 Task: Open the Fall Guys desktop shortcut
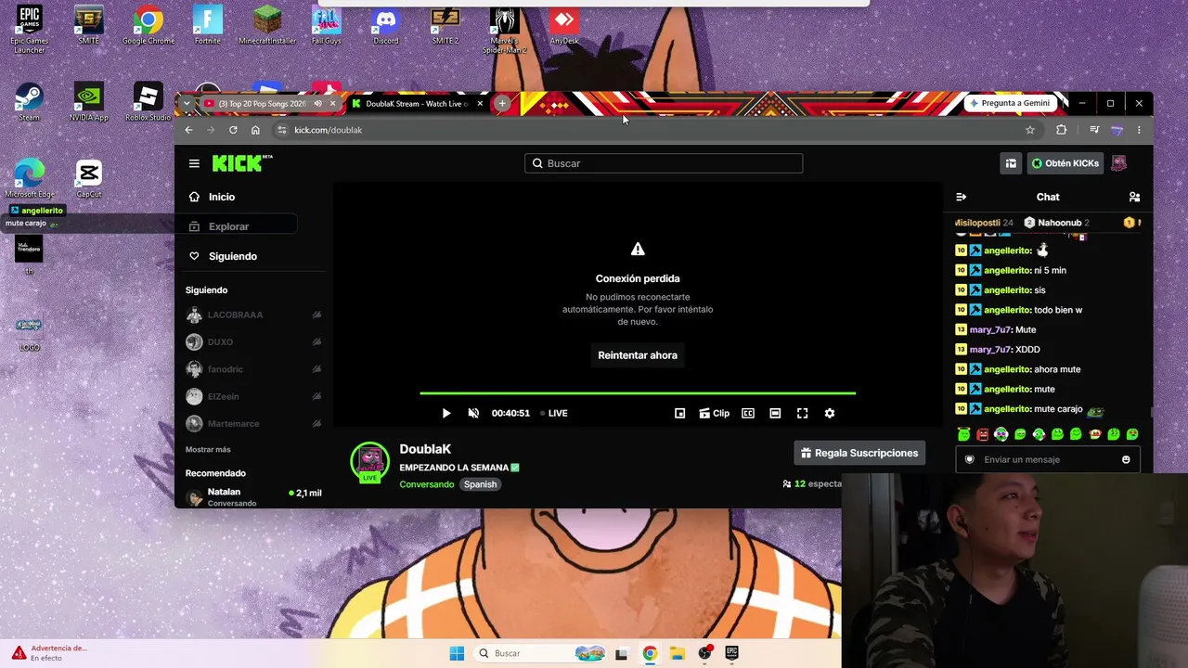click(x=327, y=26)
